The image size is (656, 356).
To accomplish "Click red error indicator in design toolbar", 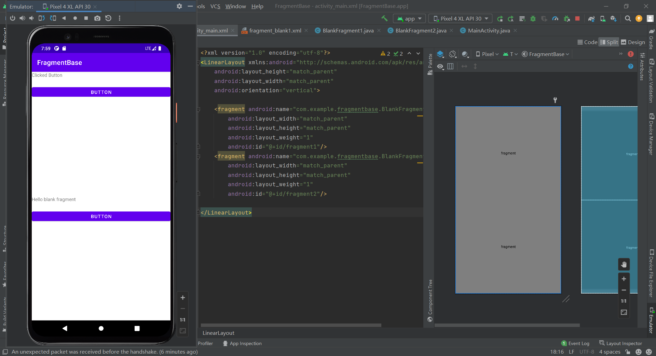I will (x=631, y=54).
